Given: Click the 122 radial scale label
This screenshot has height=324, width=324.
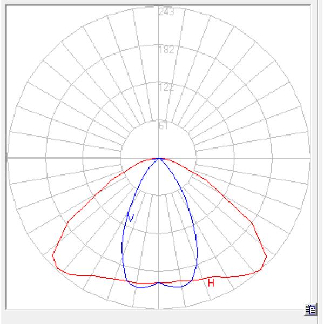Looking at the screenshot, I should pos(166,87).
